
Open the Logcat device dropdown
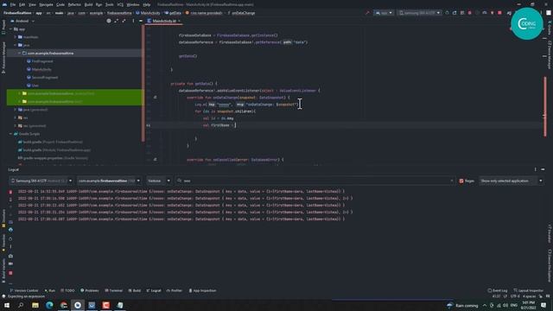point(41,181)
